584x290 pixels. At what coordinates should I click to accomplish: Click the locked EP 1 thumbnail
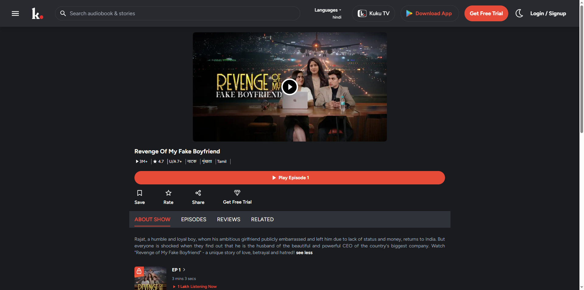click(x=150, y=278)
